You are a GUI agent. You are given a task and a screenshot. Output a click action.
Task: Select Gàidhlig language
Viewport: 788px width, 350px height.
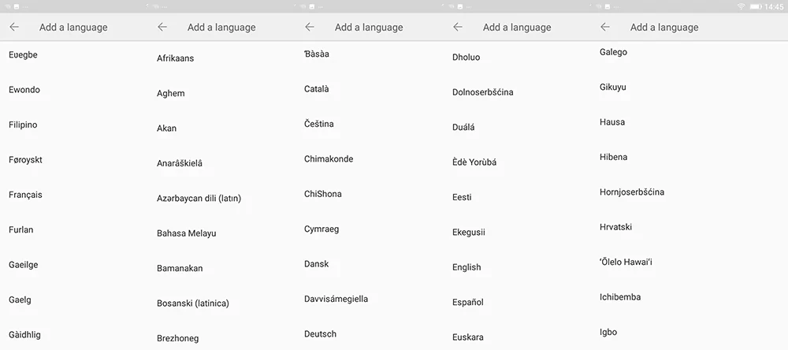[x=24, y=334]
